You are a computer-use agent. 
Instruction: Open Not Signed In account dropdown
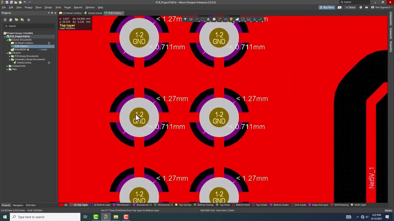(x=381, y=7)
